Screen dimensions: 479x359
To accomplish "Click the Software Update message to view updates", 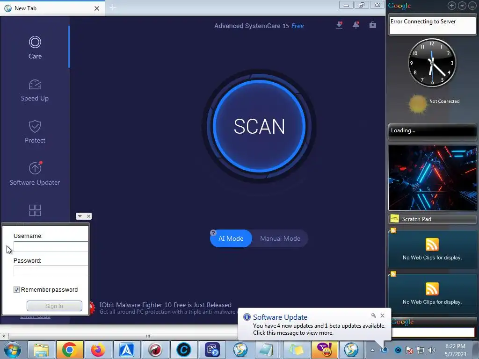I will click(x=319, y=329).
